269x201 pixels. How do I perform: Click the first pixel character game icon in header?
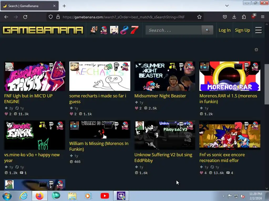click(94, 30)
